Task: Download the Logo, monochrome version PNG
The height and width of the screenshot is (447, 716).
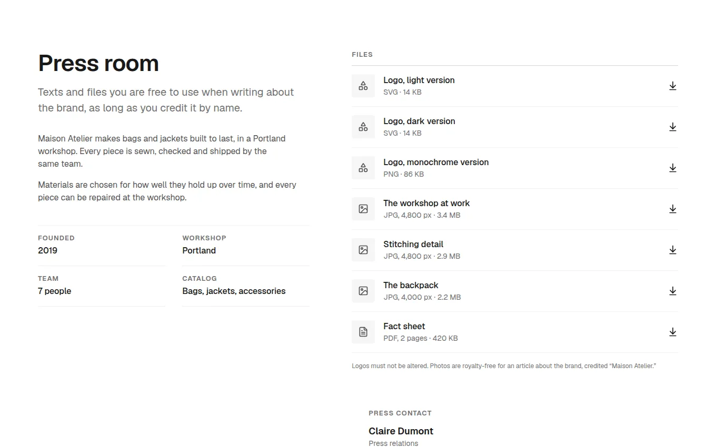Action: 672,168
